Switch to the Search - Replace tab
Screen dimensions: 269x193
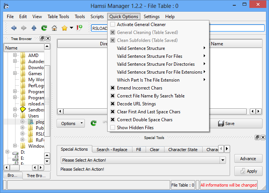point(112,150)
